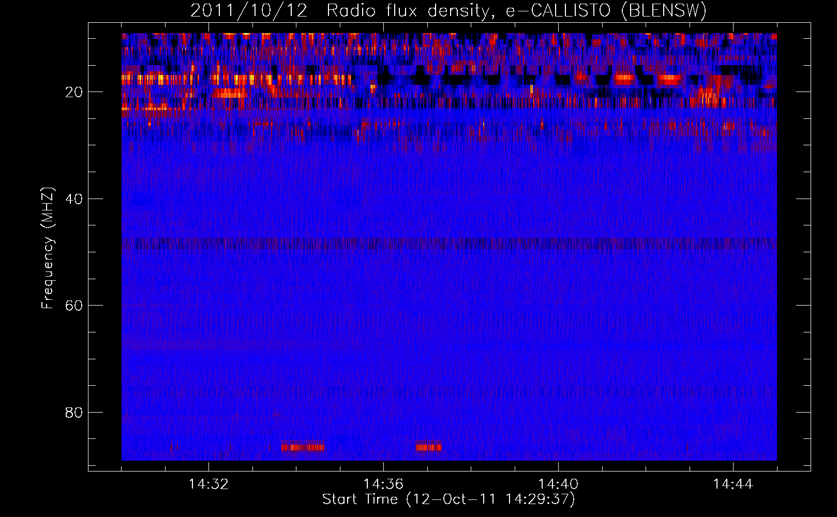Select the 14:40 time axis tick label
Image resolution: width=837 pixels, height=517 pixels.
558,484
